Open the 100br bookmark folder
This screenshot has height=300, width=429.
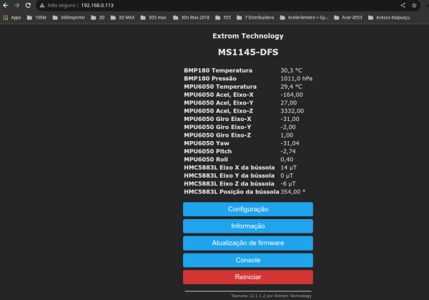[x=37, y=16]
